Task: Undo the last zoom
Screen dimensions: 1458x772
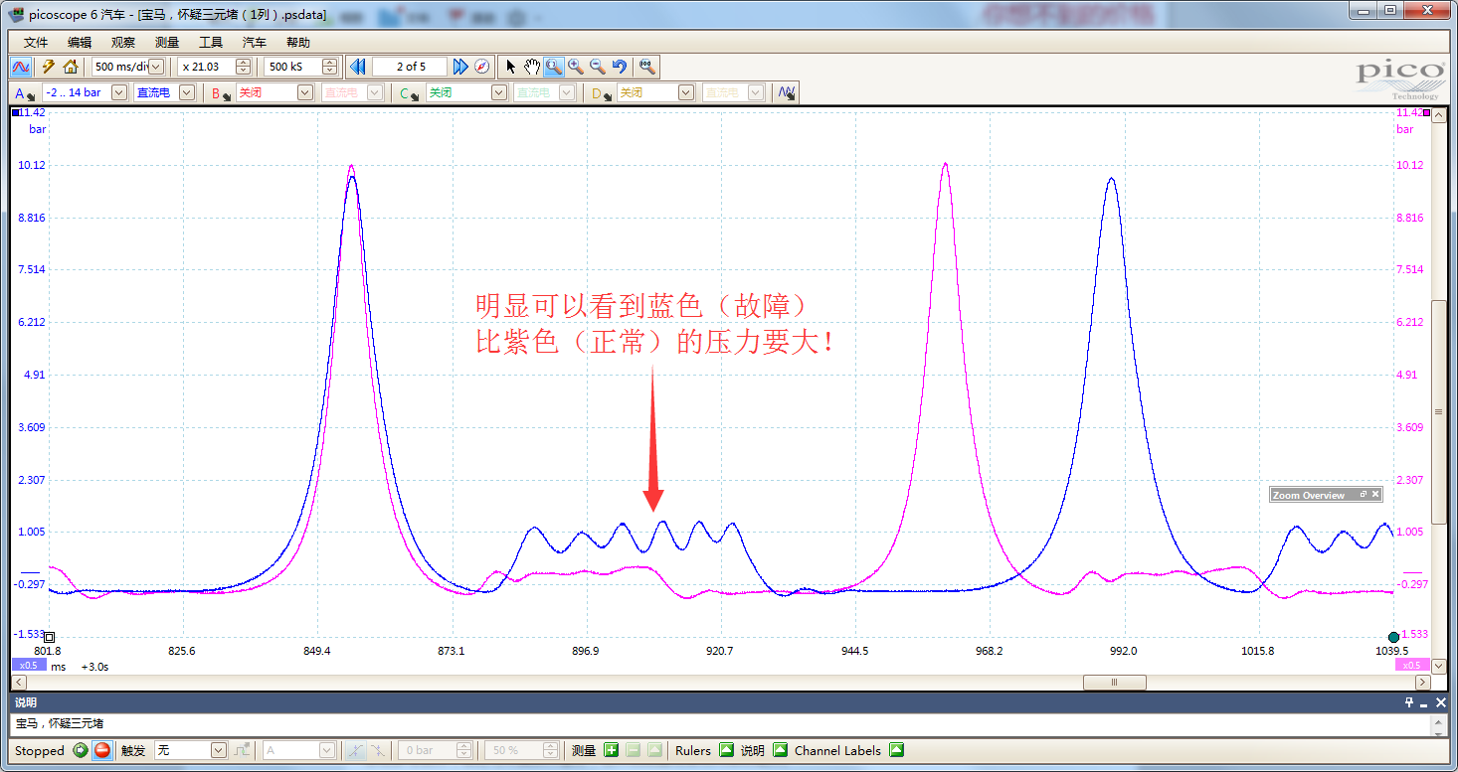Action: pyautogui.click(x=620, y=67)
